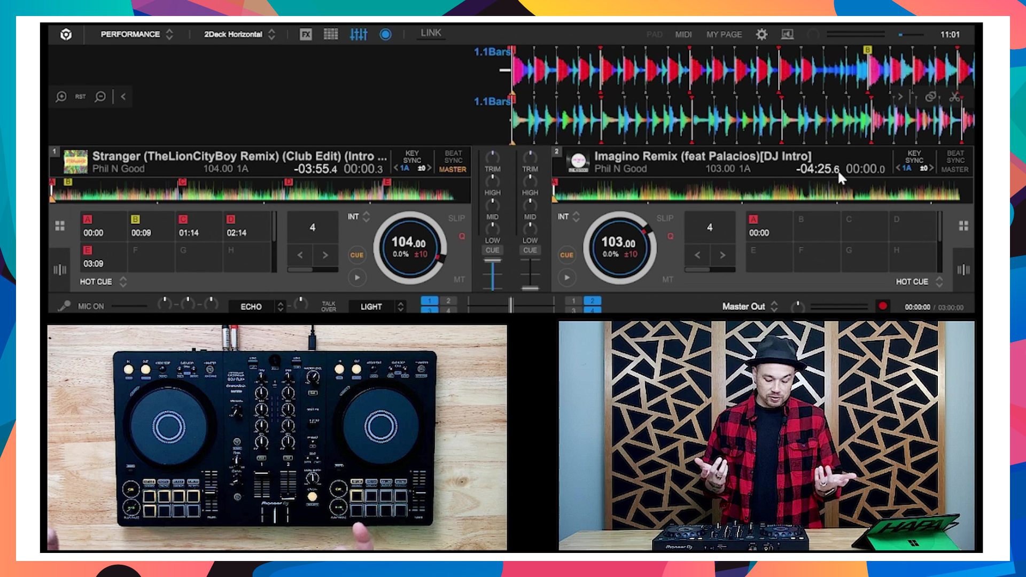Screen dimensions: 1026x577
Task: Click deck 2 waveform bars icon
Action: click(963, 270)
